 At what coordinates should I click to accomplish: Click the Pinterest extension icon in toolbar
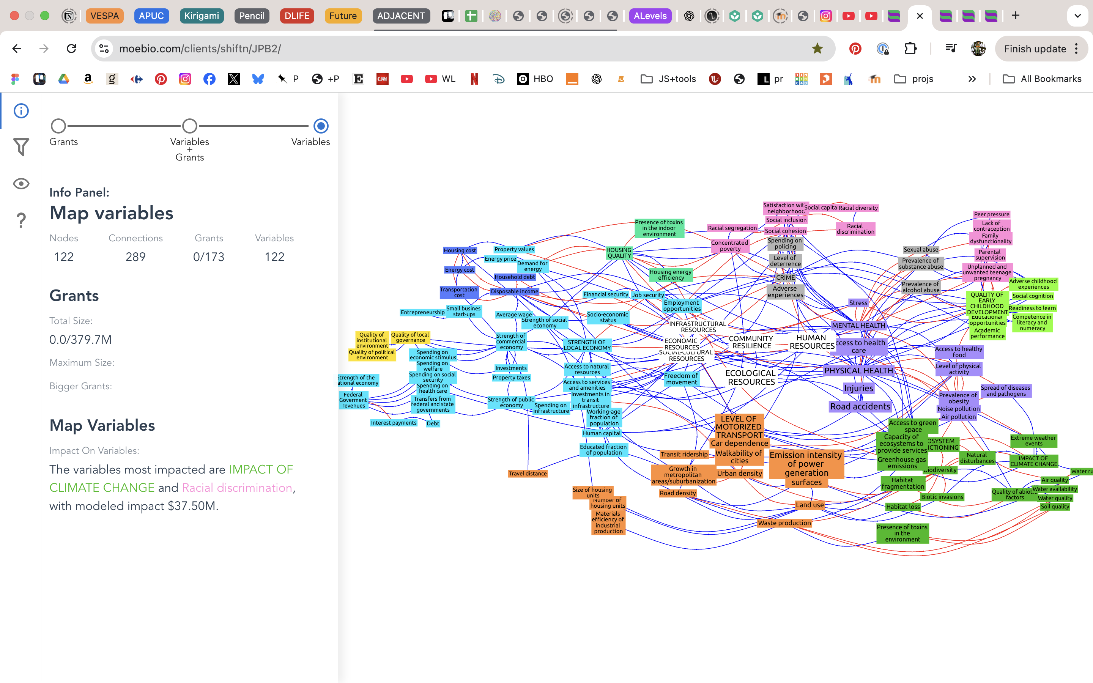click(x=855, y=49)
